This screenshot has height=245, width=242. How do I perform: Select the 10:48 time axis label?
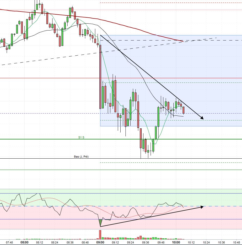(237, 242)
